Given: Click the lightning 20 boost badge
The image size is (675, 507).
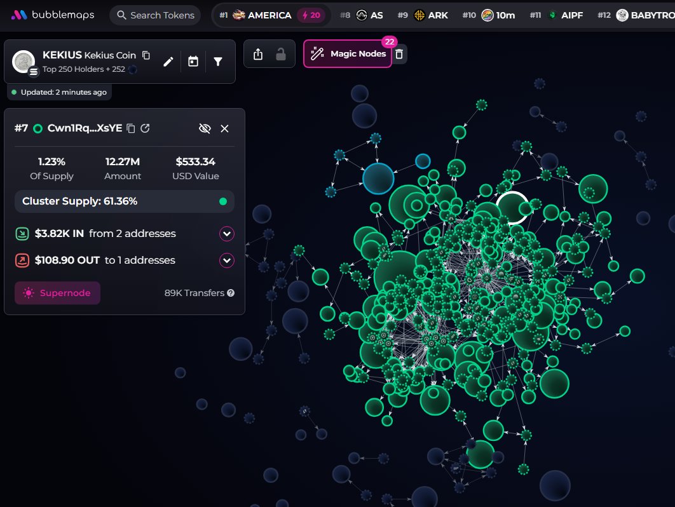Looking at the screenshot, I should click(311, 15).
